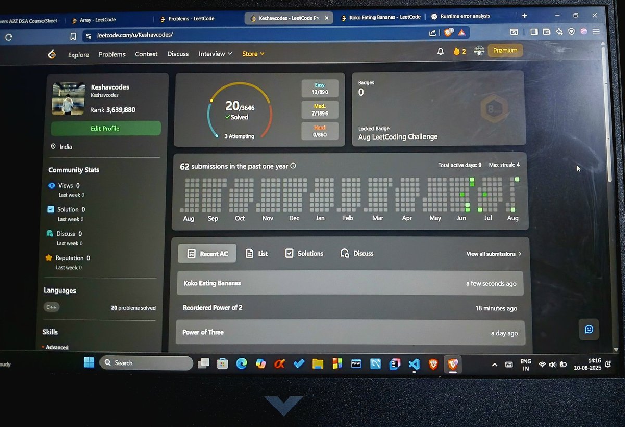Open a new browser tab

point(524,16)
